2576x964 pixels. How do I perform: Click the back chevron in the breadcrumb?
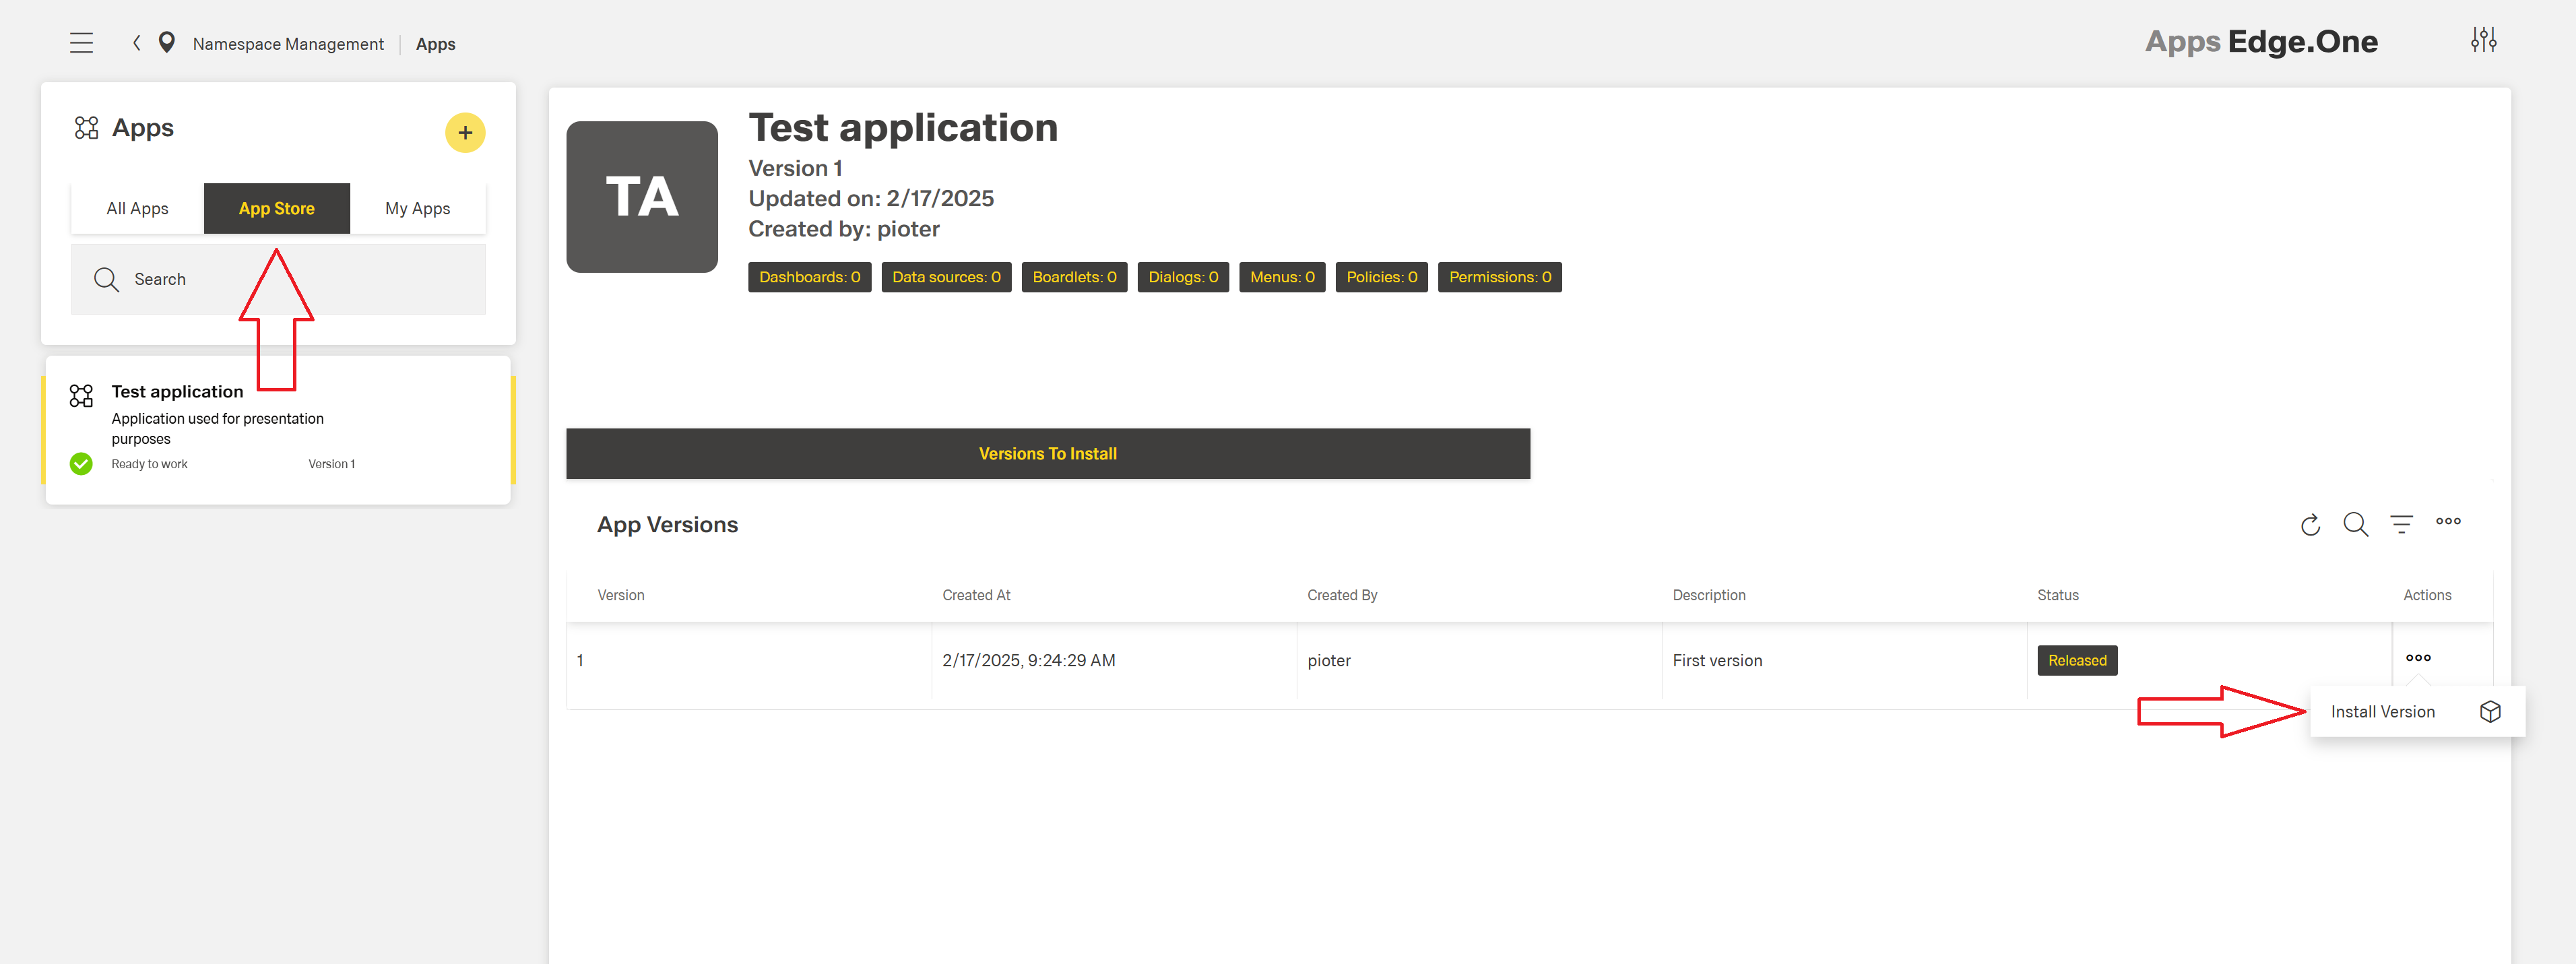(136, 42)
